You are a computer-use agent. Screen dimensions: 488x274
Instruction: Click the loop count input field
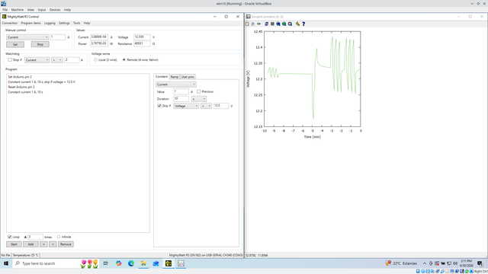tap(35, 237)
